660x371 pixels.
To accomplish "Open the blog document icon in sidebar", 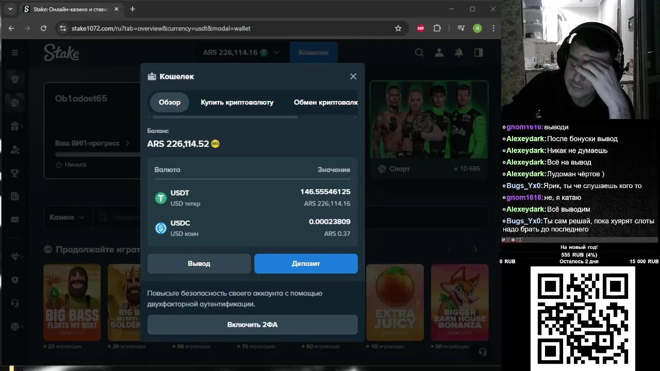I will click(x=14, y=196).
